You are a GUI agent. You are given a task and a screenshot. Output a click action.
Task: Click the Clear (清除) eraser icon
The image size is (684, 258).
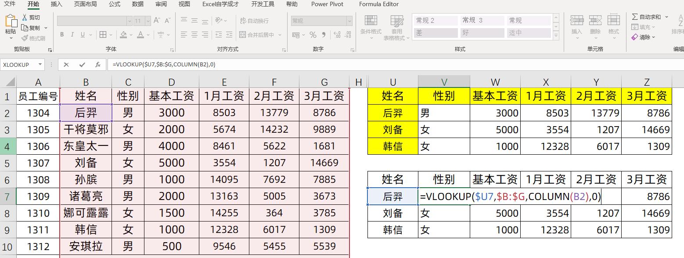pyautogui.click(x=634, y=37)
